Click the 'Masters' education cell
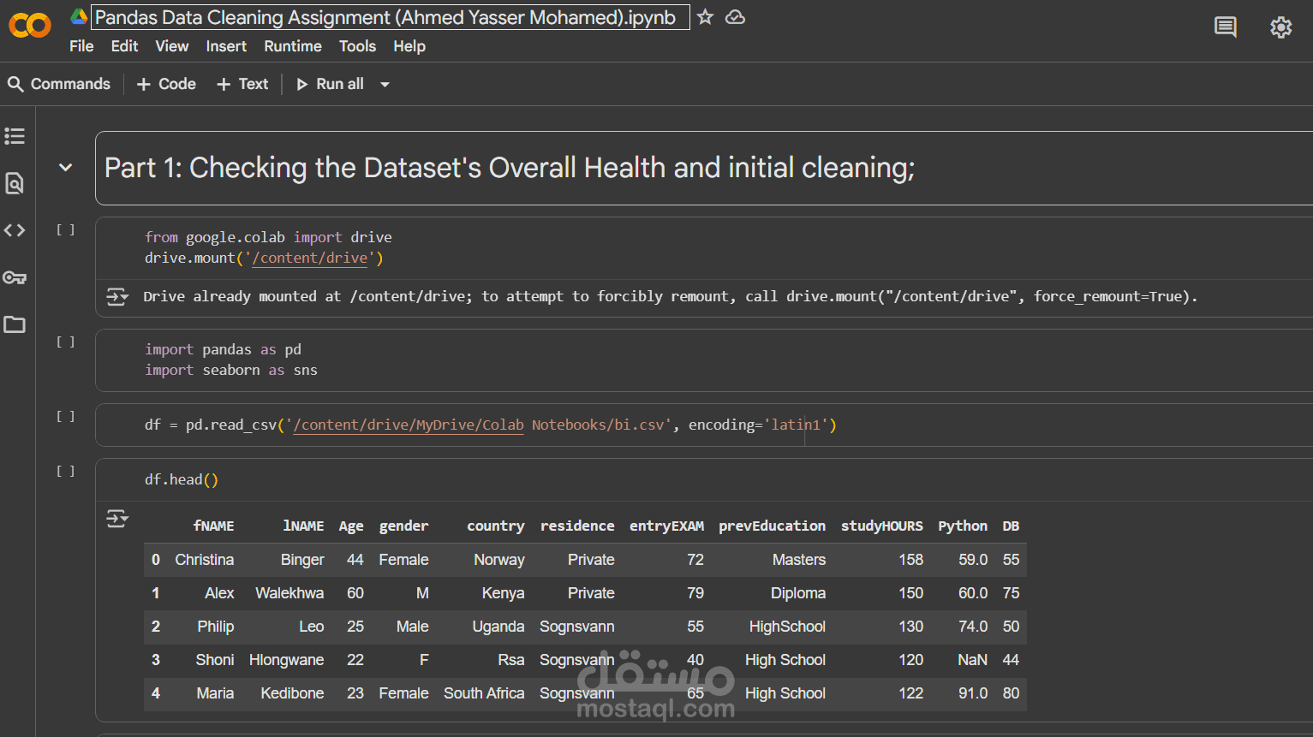1313x737 pixels. click(x=799, y=560)
